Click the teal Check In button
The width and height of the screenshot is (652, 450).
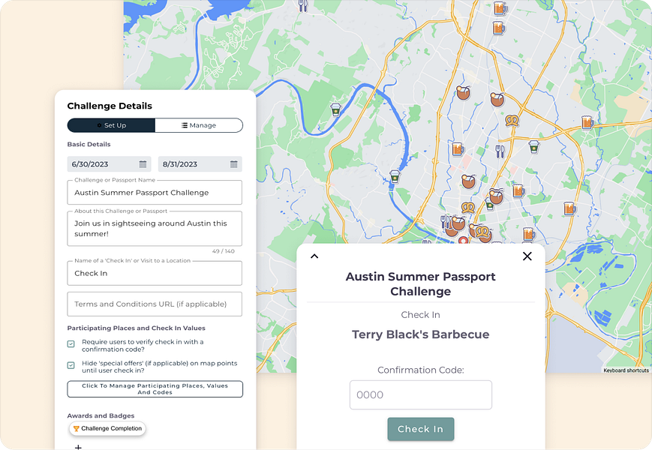pyautogui.click(x=420, y=429)
